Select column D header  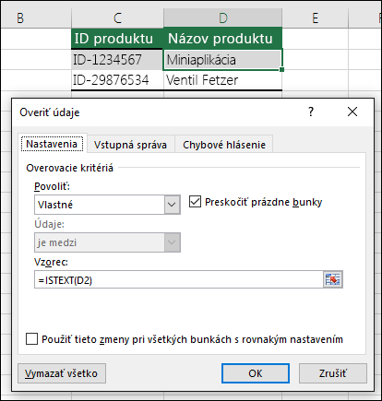click(x=222, y=18)
